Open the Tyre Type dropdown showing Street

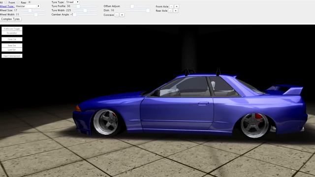pos(72,2)
